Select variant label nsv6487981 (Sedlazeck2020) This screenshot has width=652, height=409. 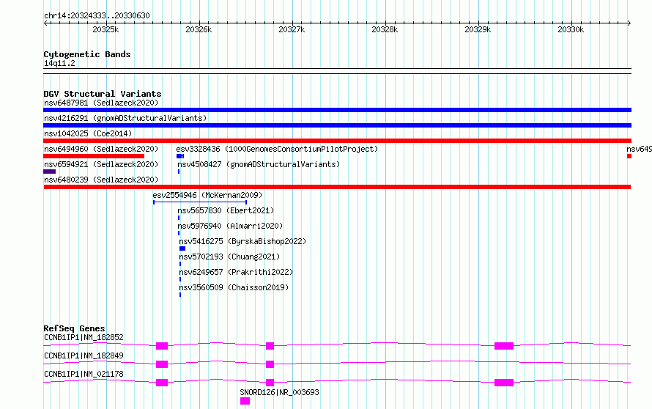point(101,103)
